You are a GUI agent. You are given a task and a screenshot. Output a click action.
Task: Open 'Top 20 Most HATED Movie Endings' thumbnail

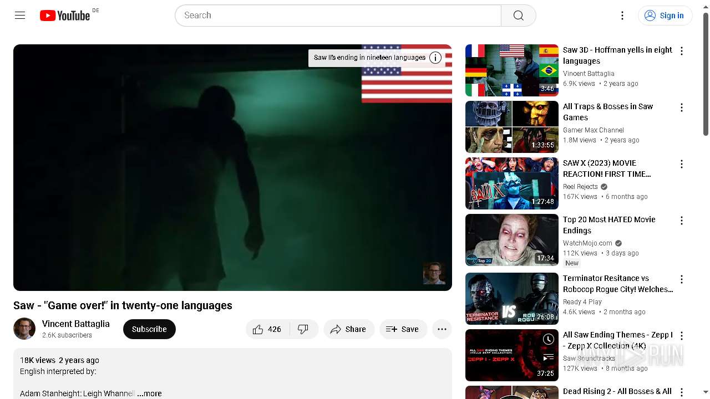click(x=512, y=240)
